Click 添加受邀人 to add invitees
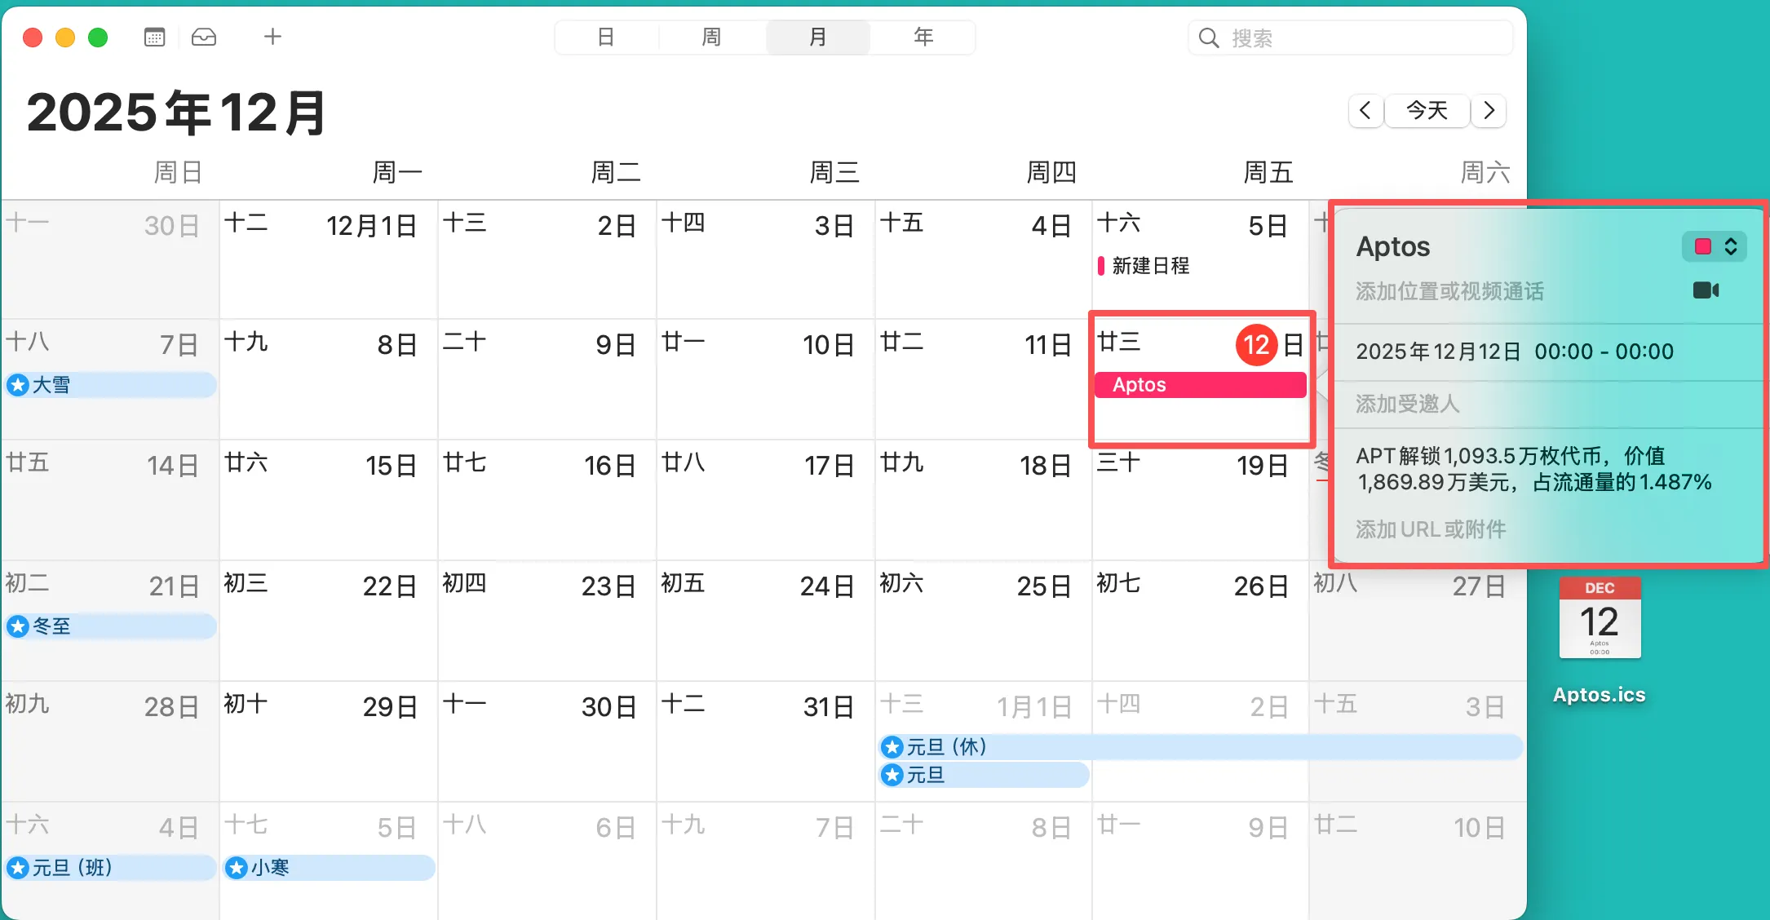Image resolution: width=1770 pixels, height=920 pixels. (1408, 404)
